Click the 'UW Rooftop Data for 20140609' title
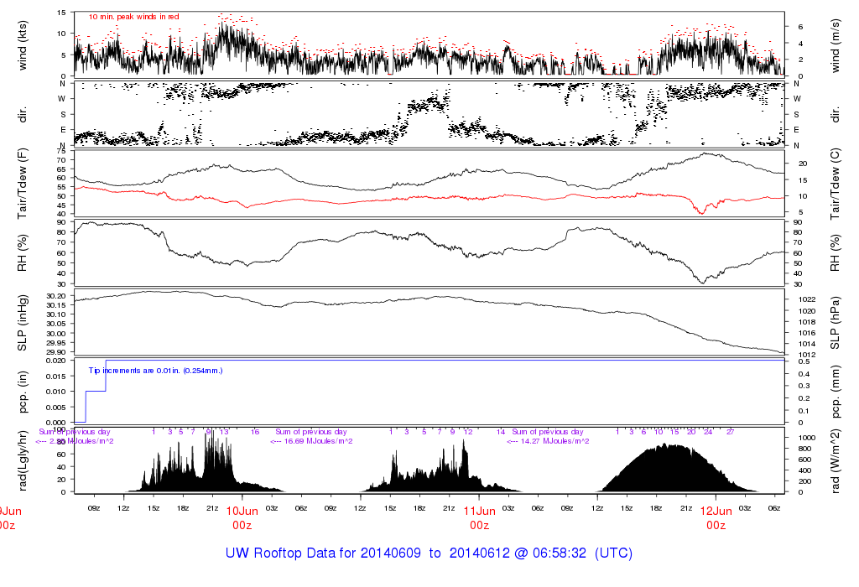 click(x=323, y=553)
